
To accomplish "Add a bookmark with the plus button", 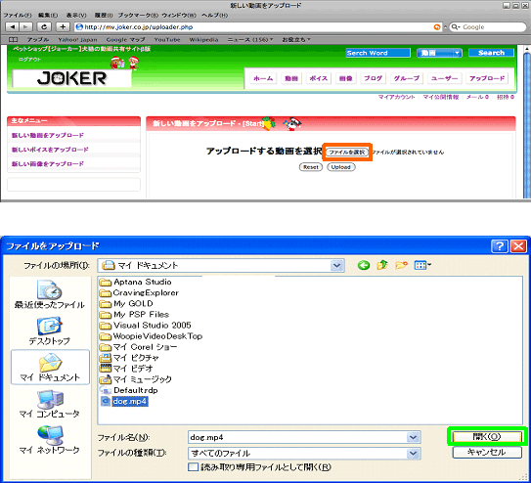I will [x=63, y=26].
